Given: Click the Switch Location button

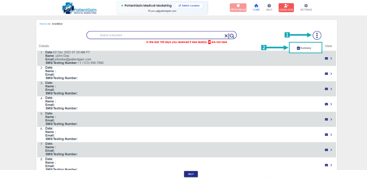Looking at the screenshot, I should pyautogui.click(x=189, y=6).
